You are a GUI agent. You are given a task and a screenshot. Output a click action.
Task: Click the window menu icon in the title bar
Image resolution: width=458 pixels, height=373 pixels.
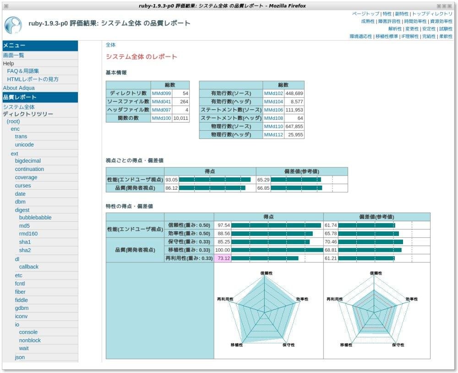[6, 6]
